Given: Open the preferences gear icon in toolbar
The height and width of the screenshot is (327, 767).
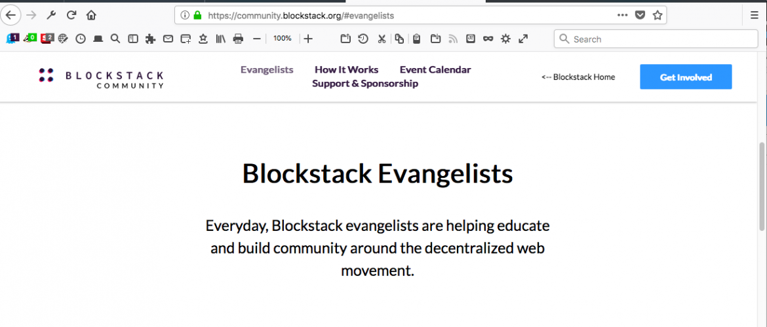Looking at the screenshot, I should point(505,39).
